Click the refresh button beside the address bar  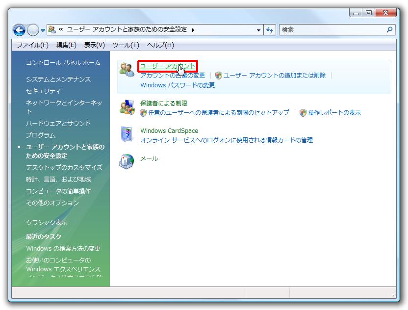270,30
